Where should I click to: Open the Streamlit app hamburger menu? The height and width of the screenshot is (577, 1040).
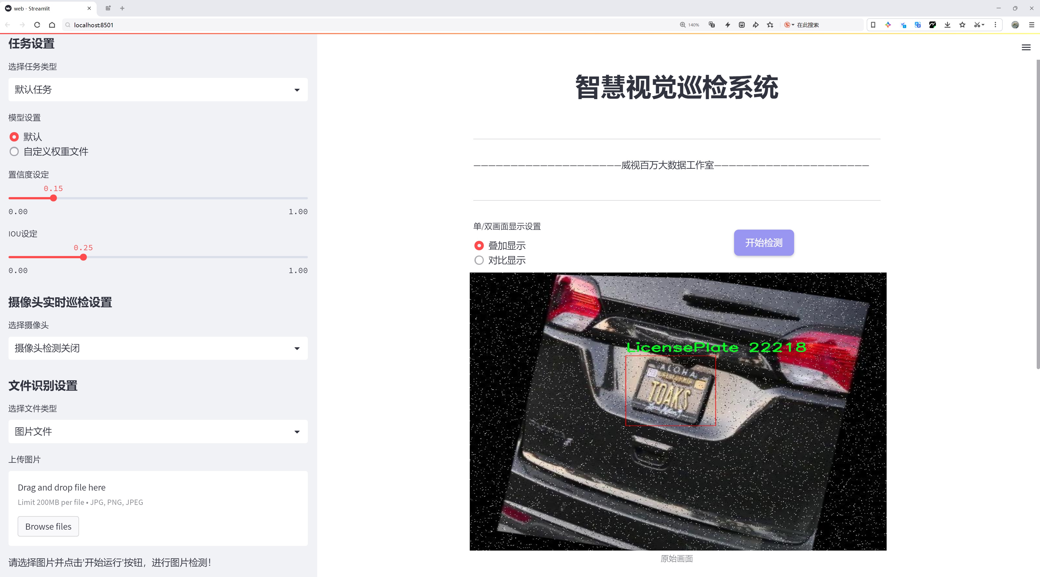(1026, 48)
